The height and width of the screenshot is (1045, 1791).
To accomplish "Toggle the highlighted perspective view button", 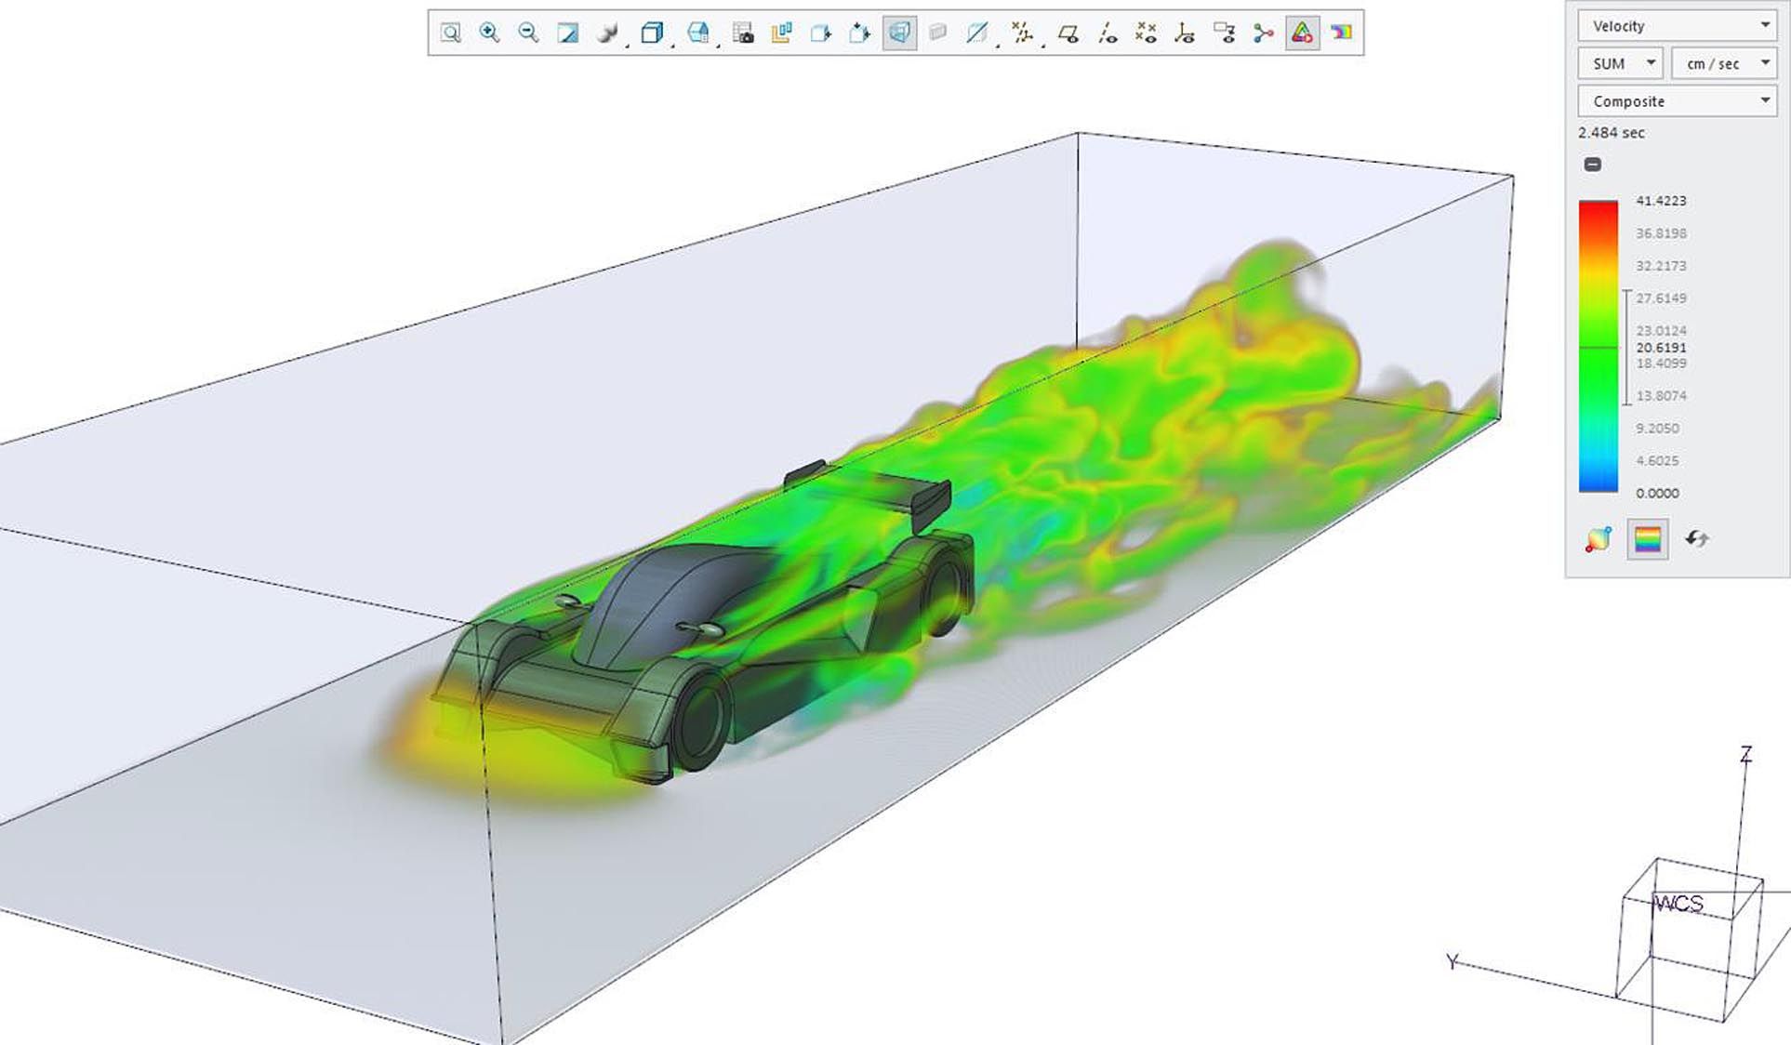I will 899,33.
